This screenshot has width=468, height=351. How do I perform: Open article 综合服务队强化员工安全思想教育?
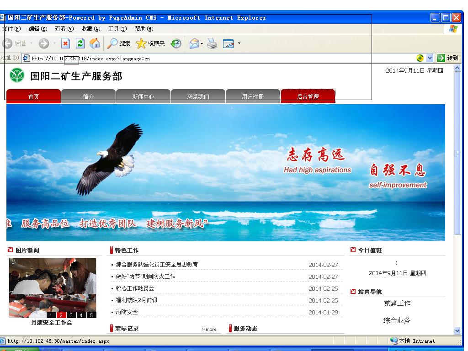click(157, 265)
